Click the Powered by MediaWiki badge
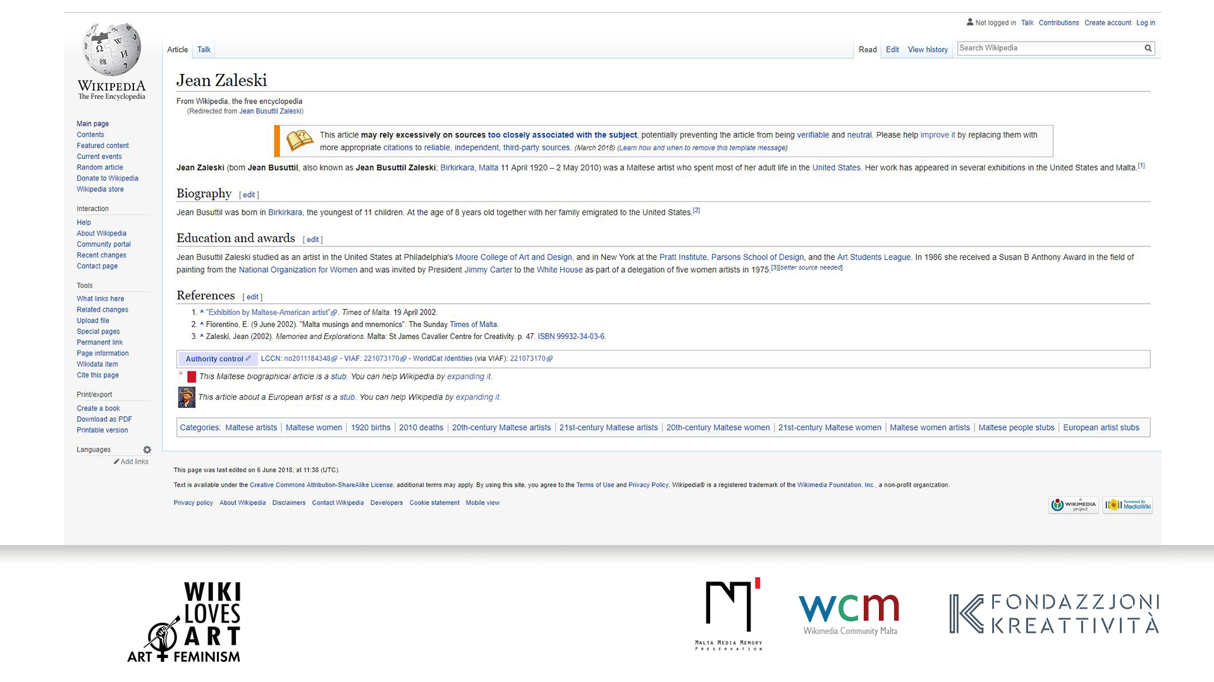1214x682 pixels. point(1127,505)
